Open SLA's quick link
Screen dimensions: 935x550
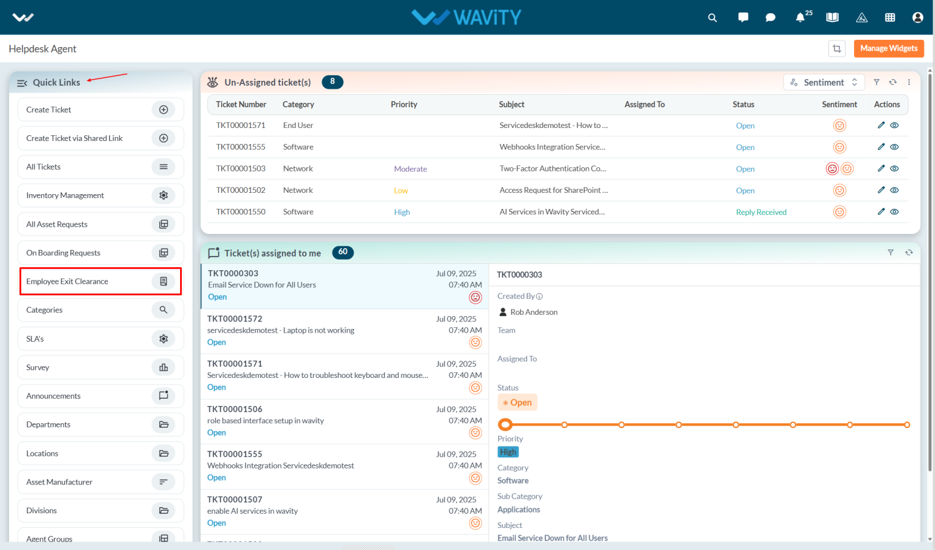(100, 339)
